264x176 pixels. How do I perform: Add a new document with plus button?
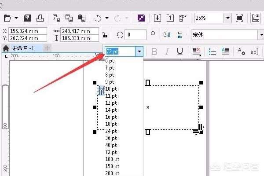pyautogui.click(x=47, y=48)
